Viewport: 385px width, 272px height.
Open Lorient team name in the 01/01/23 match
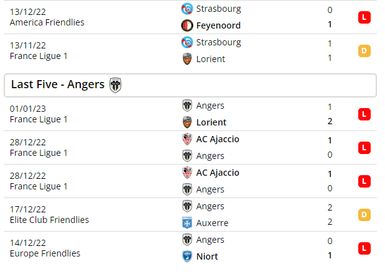(x=211, y=122)
